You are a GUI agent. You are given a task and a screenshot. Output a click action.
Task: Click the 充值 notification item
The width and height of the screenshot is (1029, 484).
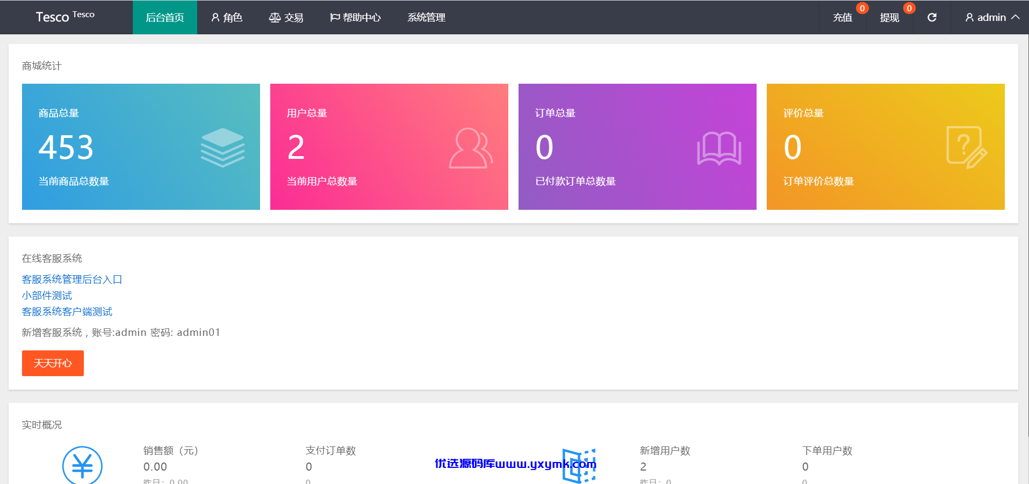843,17
